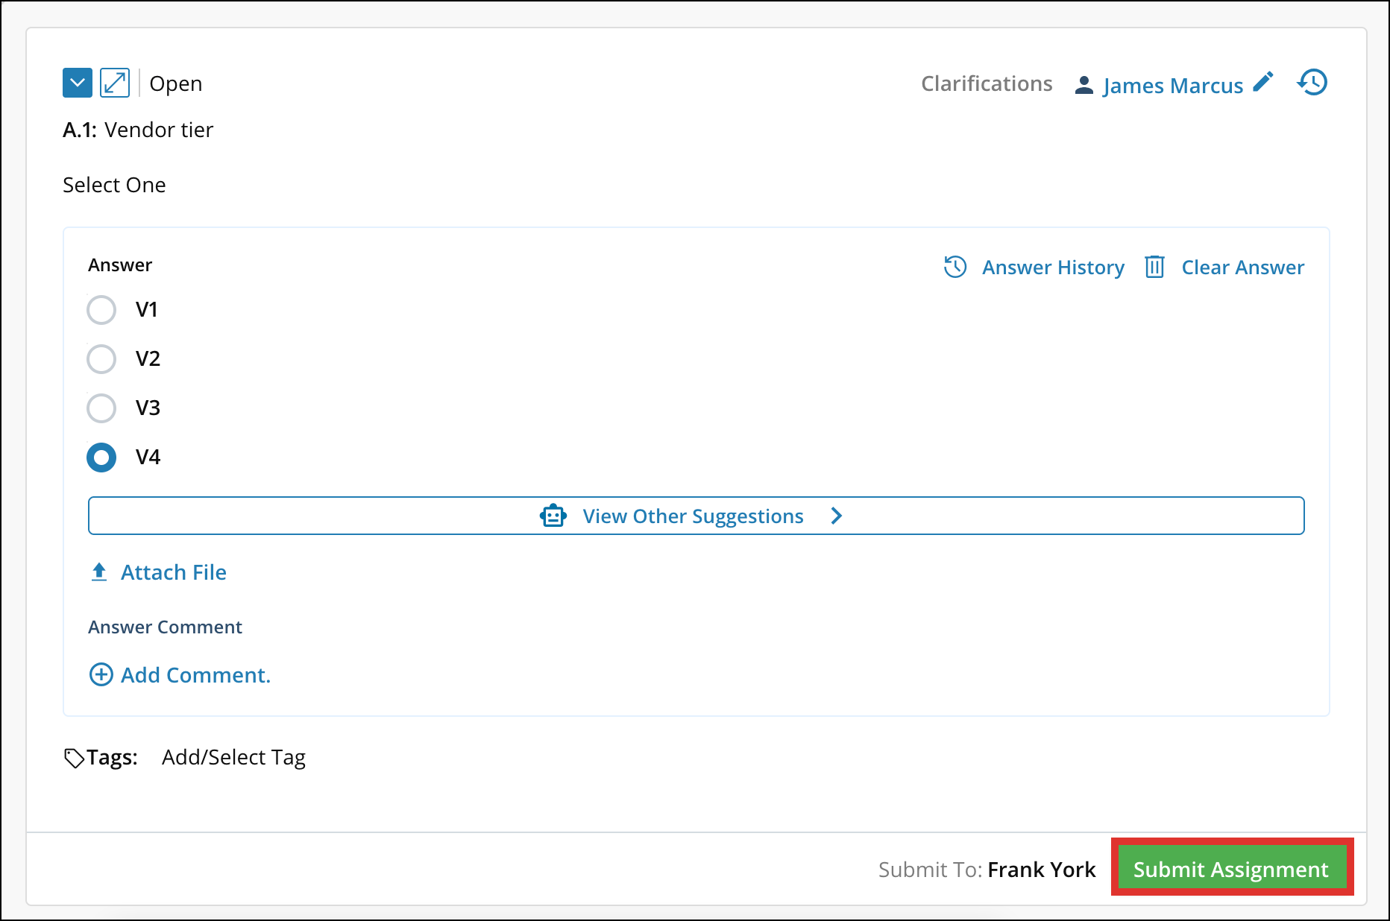The width and height of the screenshot is (1390, 921).
Task: Expand question with the diagonal arrow icon
Action: 115,83
